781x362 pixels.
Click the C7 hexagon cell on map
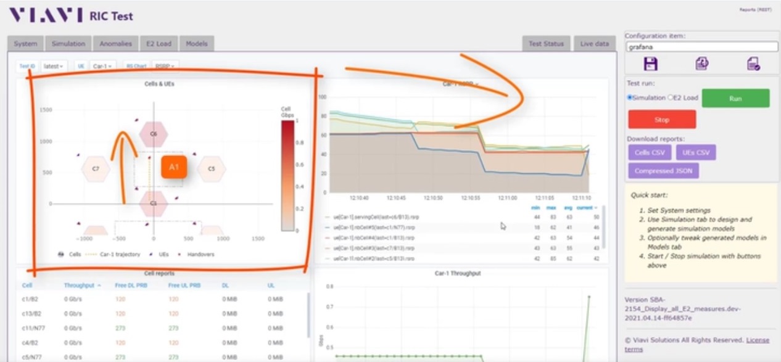[96, 168]
